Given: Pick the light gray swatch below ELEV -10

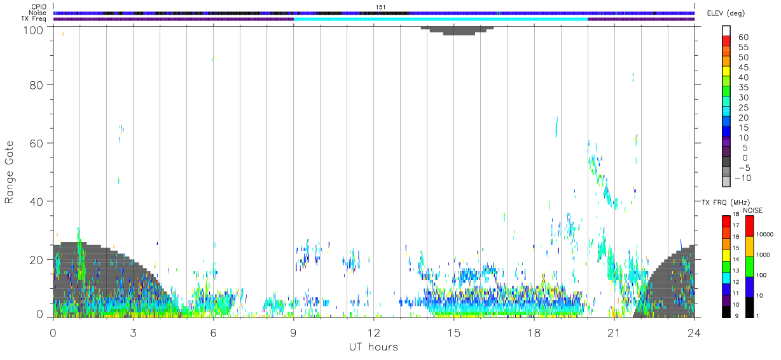Looking at the screenshot, I should 726,183.
